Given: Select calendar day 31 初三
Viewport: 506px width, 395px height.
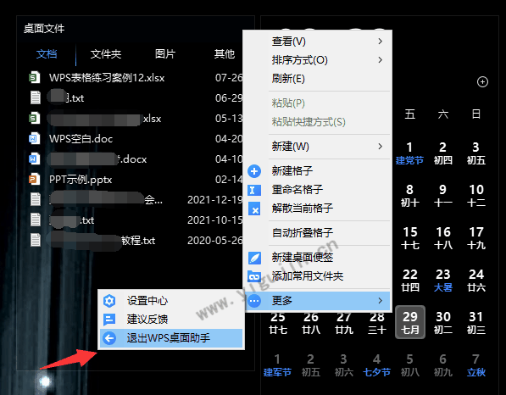Looking at the screenshot, I should point(476,322).
